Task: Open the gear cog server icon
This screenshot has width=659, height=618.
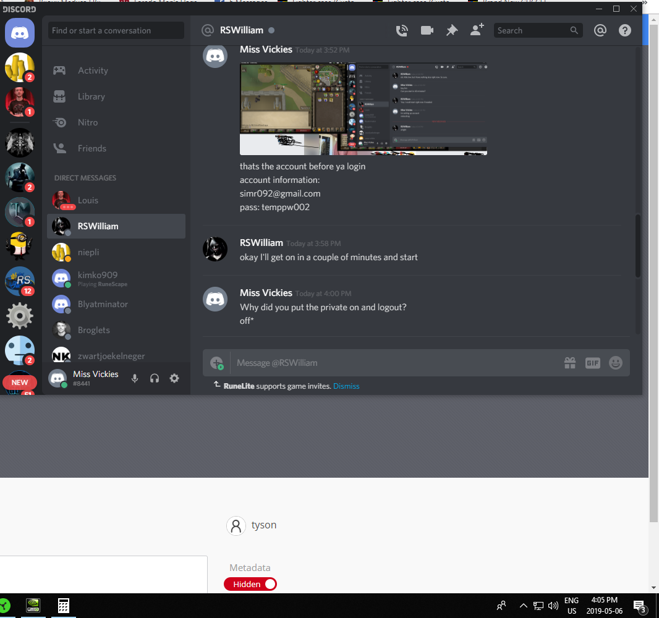Action: click(20, 316)
